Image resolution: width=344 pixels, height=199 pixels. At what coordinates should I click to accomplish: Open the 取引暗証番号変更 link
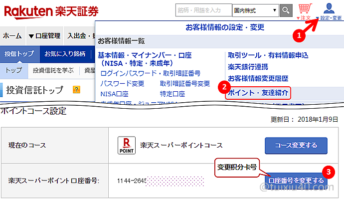pyautogui.click(x=185, y=84)
